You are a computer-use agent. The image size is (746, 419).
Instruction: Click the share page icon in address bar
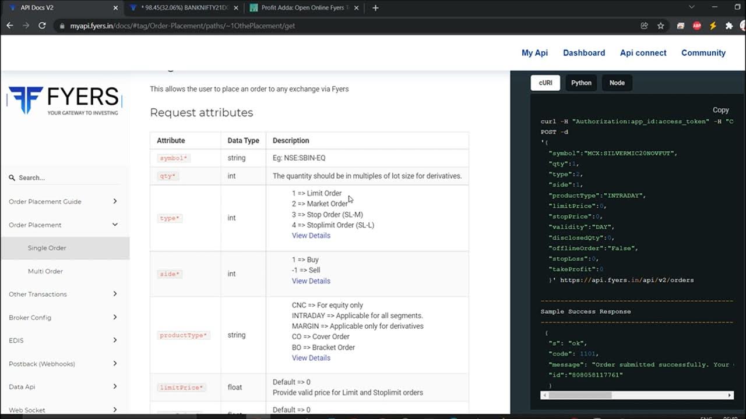[644, 26]
